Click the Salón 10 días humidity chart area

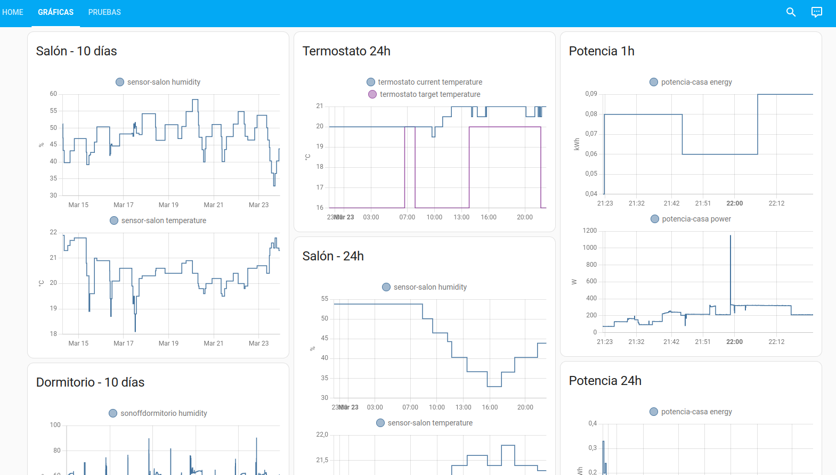[x=172, y=145]
